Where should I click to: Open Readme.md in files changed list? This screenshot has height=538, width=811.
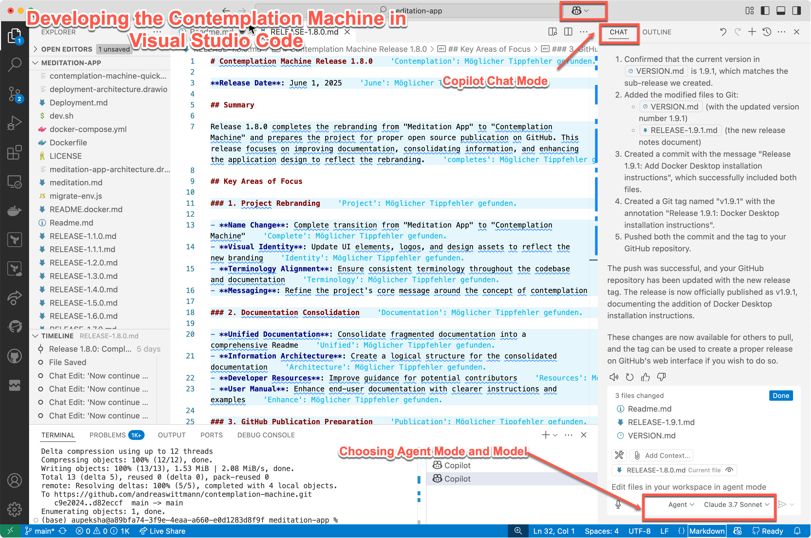[x=649, y=409]
